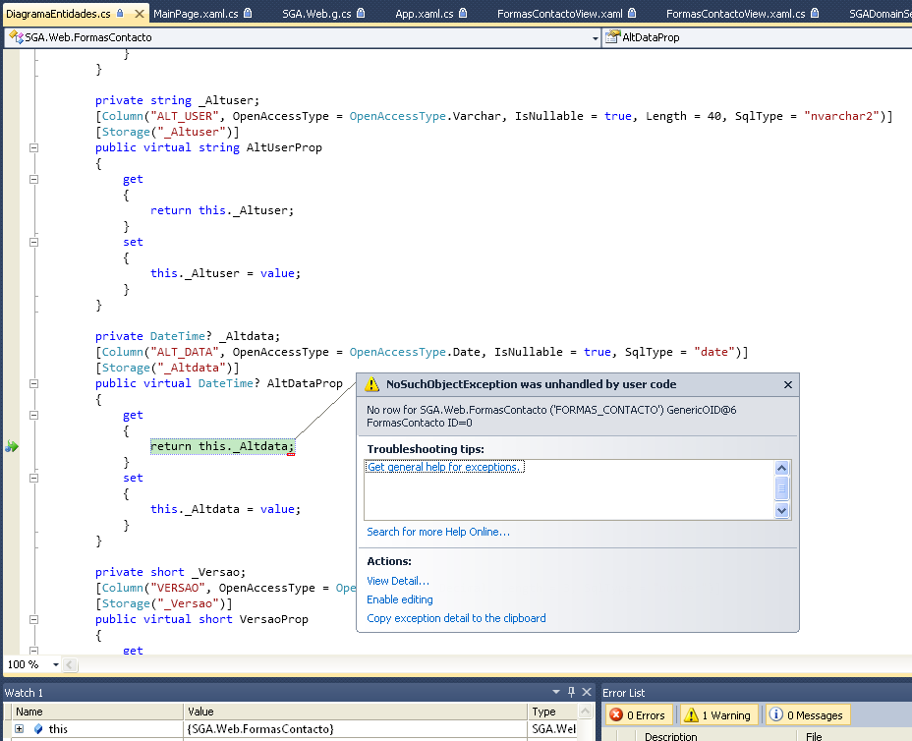This screenshot has height=741, width=912.
Task: Expand the 'this' watch variable
Action: 19,729
